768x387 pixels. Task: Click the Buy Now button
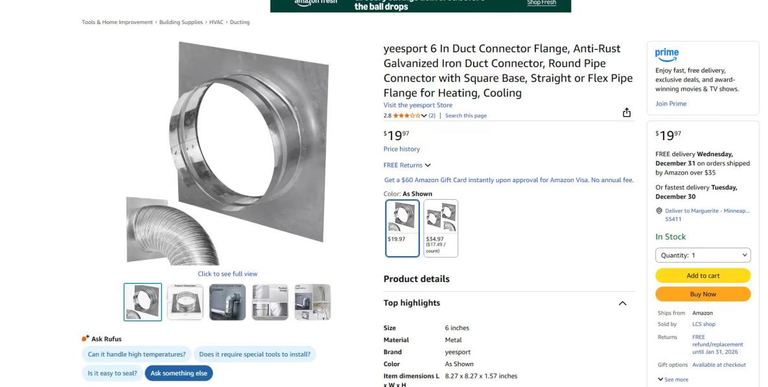(703, 294)
